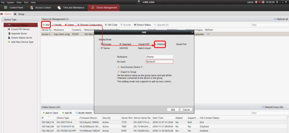Show the device QR Code
The width and height of the screenshot is (289, 133).
point(111,25)
